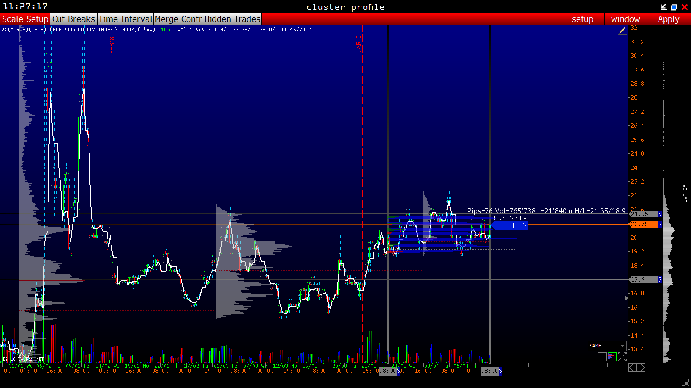Click the 24 price axis label
The width and height of the screenshot is (691, 388).
tap(634, 168)
